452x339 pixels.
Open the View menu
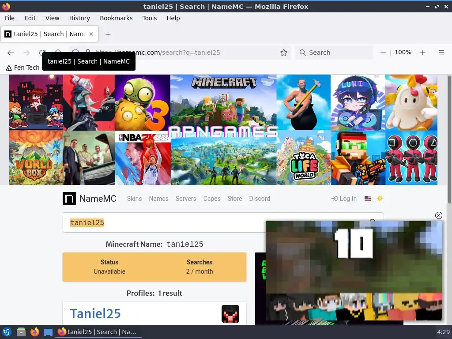[52, 18]
